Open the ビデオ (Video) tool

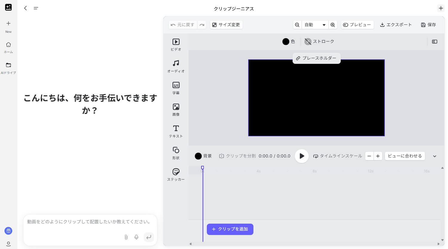[176, 44]
